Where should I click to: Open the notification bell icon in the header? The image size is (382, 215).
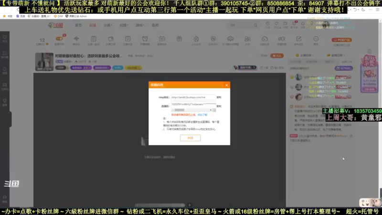pyautogui.click(x=303, y=24)
